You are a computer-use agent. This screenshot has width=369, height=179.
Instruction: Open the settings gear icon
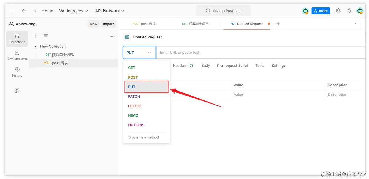pyautogui.click(x=338, y=11)
